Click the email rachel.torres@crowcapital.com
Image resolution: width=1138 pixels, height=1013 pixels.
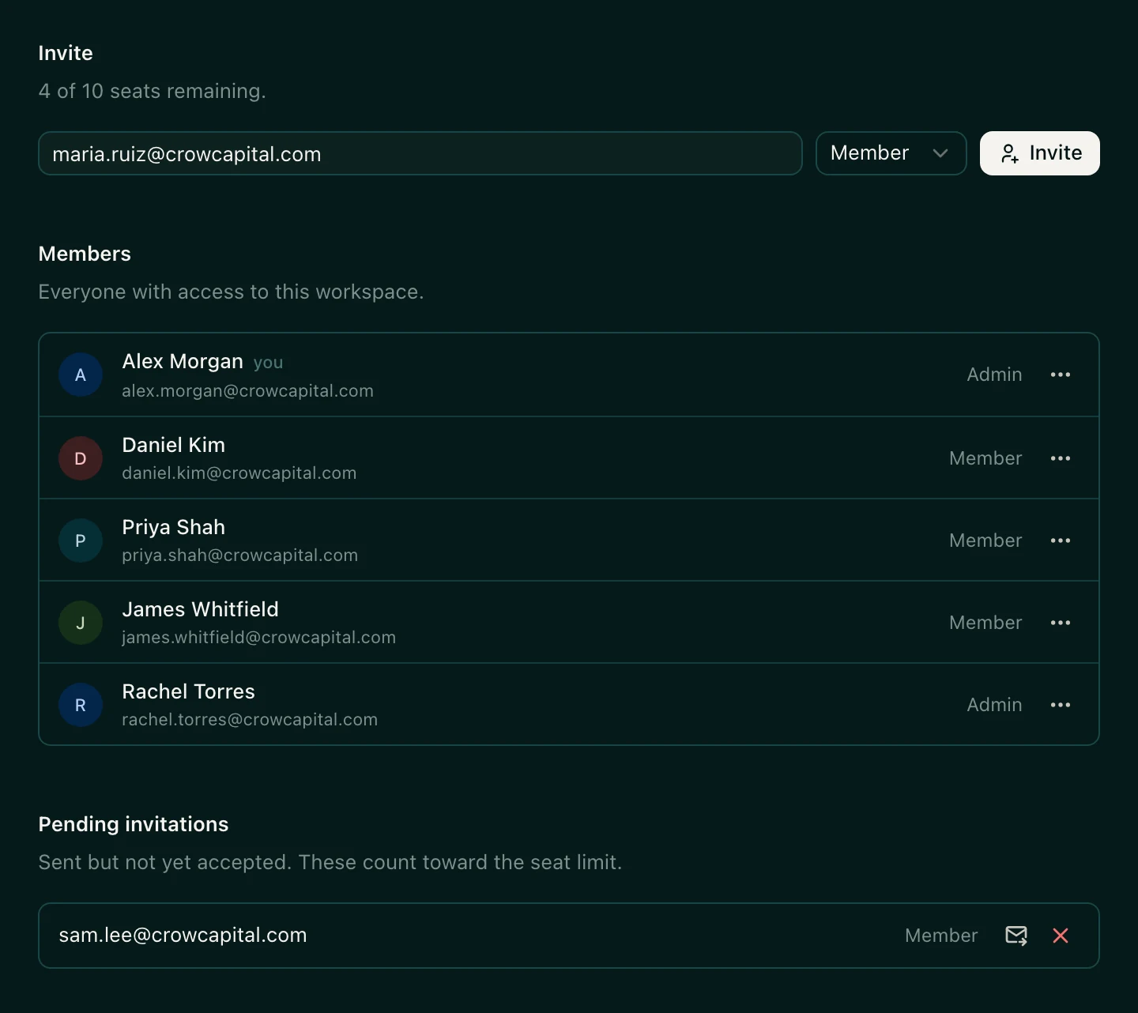(x=250, y=720)
